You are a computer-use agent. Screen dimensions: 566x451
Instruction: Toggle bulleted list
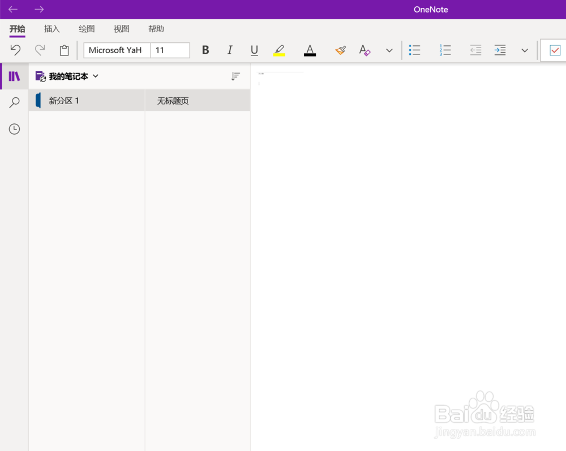[414, 50]
